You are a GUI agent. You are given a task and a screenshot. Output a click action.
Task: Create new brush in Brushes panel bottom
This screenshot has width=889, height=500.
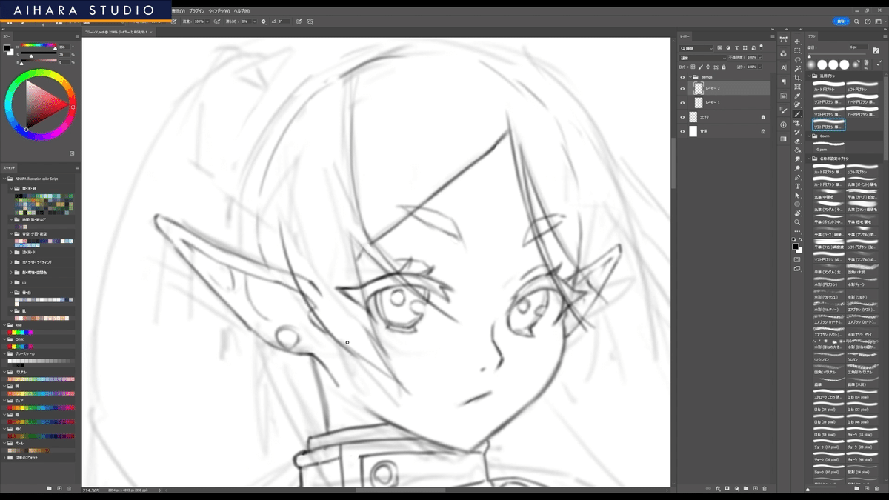pyautogui.click(x=868, y=488)
